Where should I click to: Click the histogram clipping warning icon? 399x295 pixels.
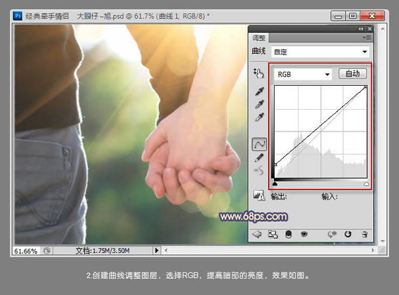tap(259, 195)
